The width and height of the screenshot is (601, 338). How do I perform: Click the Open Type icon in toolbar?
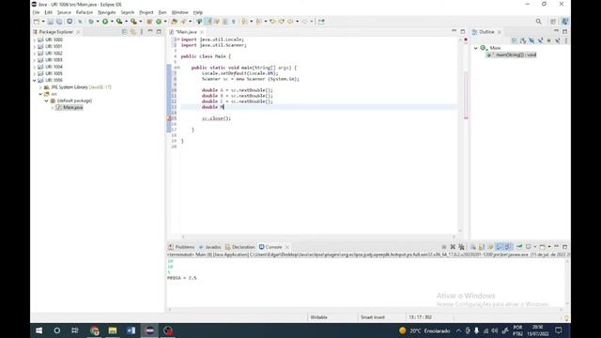pos(174,22)
